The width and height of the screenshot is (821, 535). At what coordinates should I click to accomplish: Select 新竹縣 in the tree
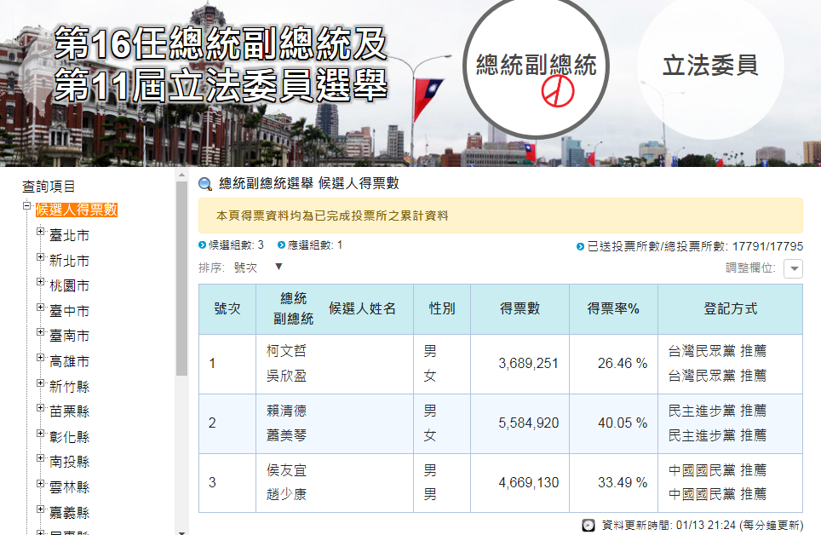pyautogui.click(x=69, y=387)
